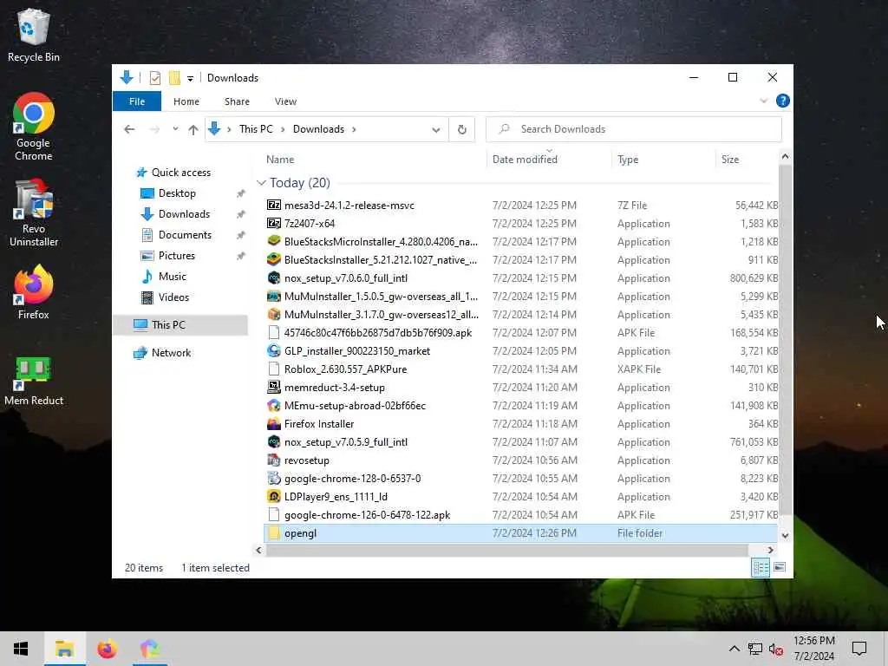This screenshot has width=888, height=666.
Task: Select the nox_setup_v7.0.6.0_full_intl icon
Action: (273, 278)
